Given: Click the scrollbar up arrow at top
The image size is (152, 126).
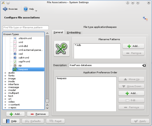Looking at the screenshot, I should [47, 34].
